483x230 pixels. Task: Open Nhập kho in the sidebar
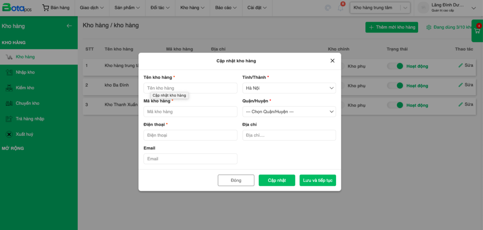(x=25, y=72)
